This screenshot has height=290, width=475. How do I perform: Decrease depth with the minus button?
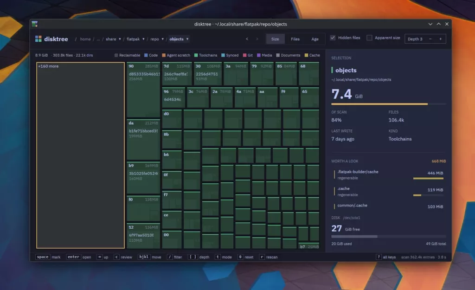(x=430, y=39)
